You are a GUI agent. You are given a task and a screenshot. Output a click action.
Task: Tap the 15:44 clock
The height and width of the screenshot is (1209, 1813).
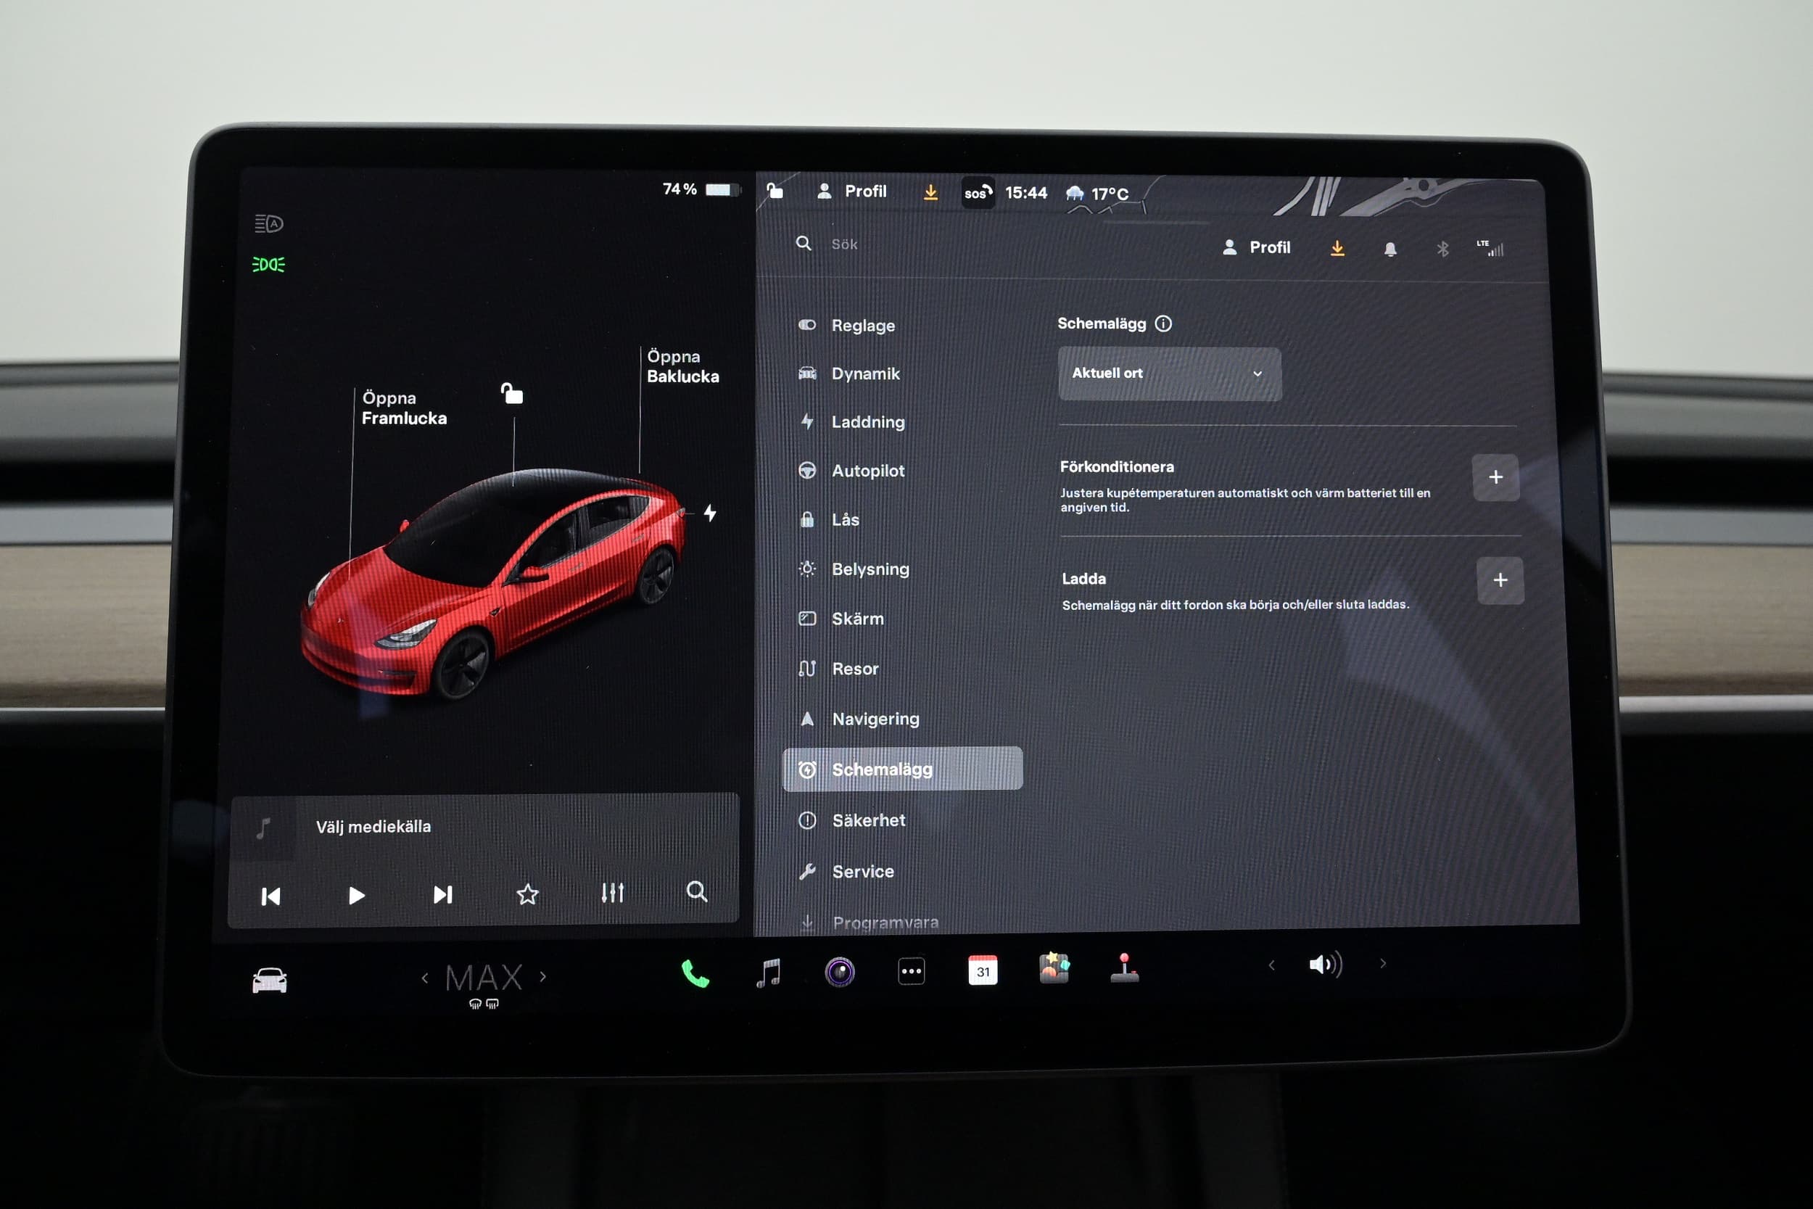pyautogui.click(x=1026, y=193)
